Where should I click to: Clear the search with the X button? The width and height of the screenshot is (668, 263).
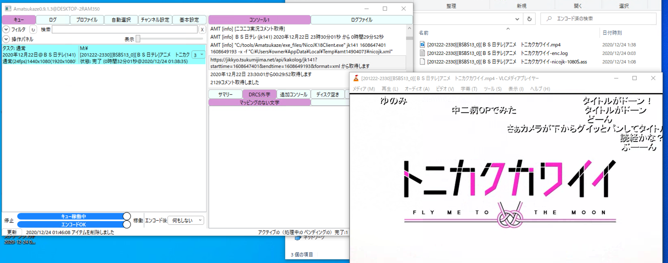[x=202, y=29]
